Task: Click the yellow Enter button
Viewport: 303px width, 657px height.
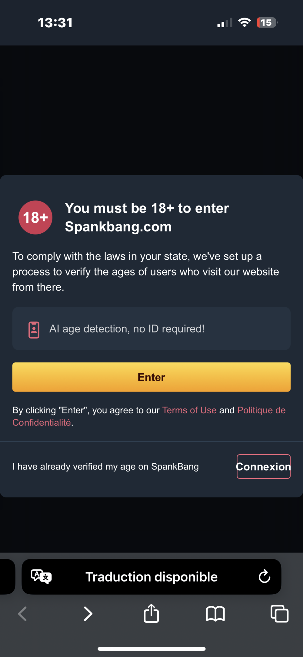Action: (151, 377)
